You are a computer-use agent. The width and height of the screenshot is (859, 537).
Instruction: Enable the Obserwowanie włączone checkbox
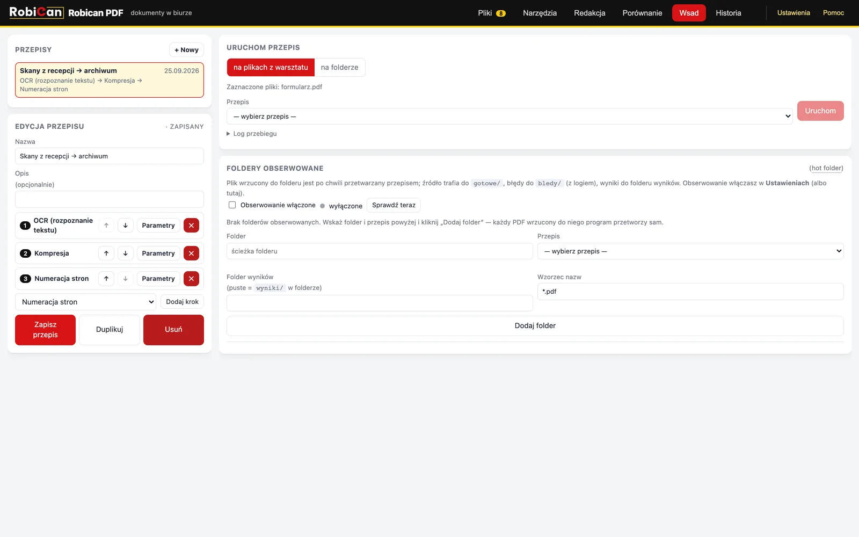(x=232, y=205)
